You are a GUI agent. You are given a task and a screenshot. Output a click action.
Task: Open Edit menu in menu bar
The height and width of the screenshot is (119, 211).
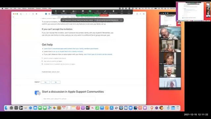[15, 8]
